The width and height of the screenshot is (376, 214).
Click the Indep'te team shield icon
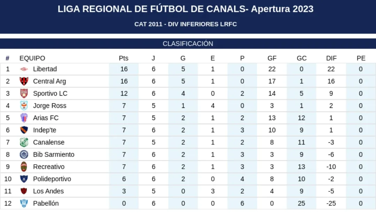pos(24,130)
